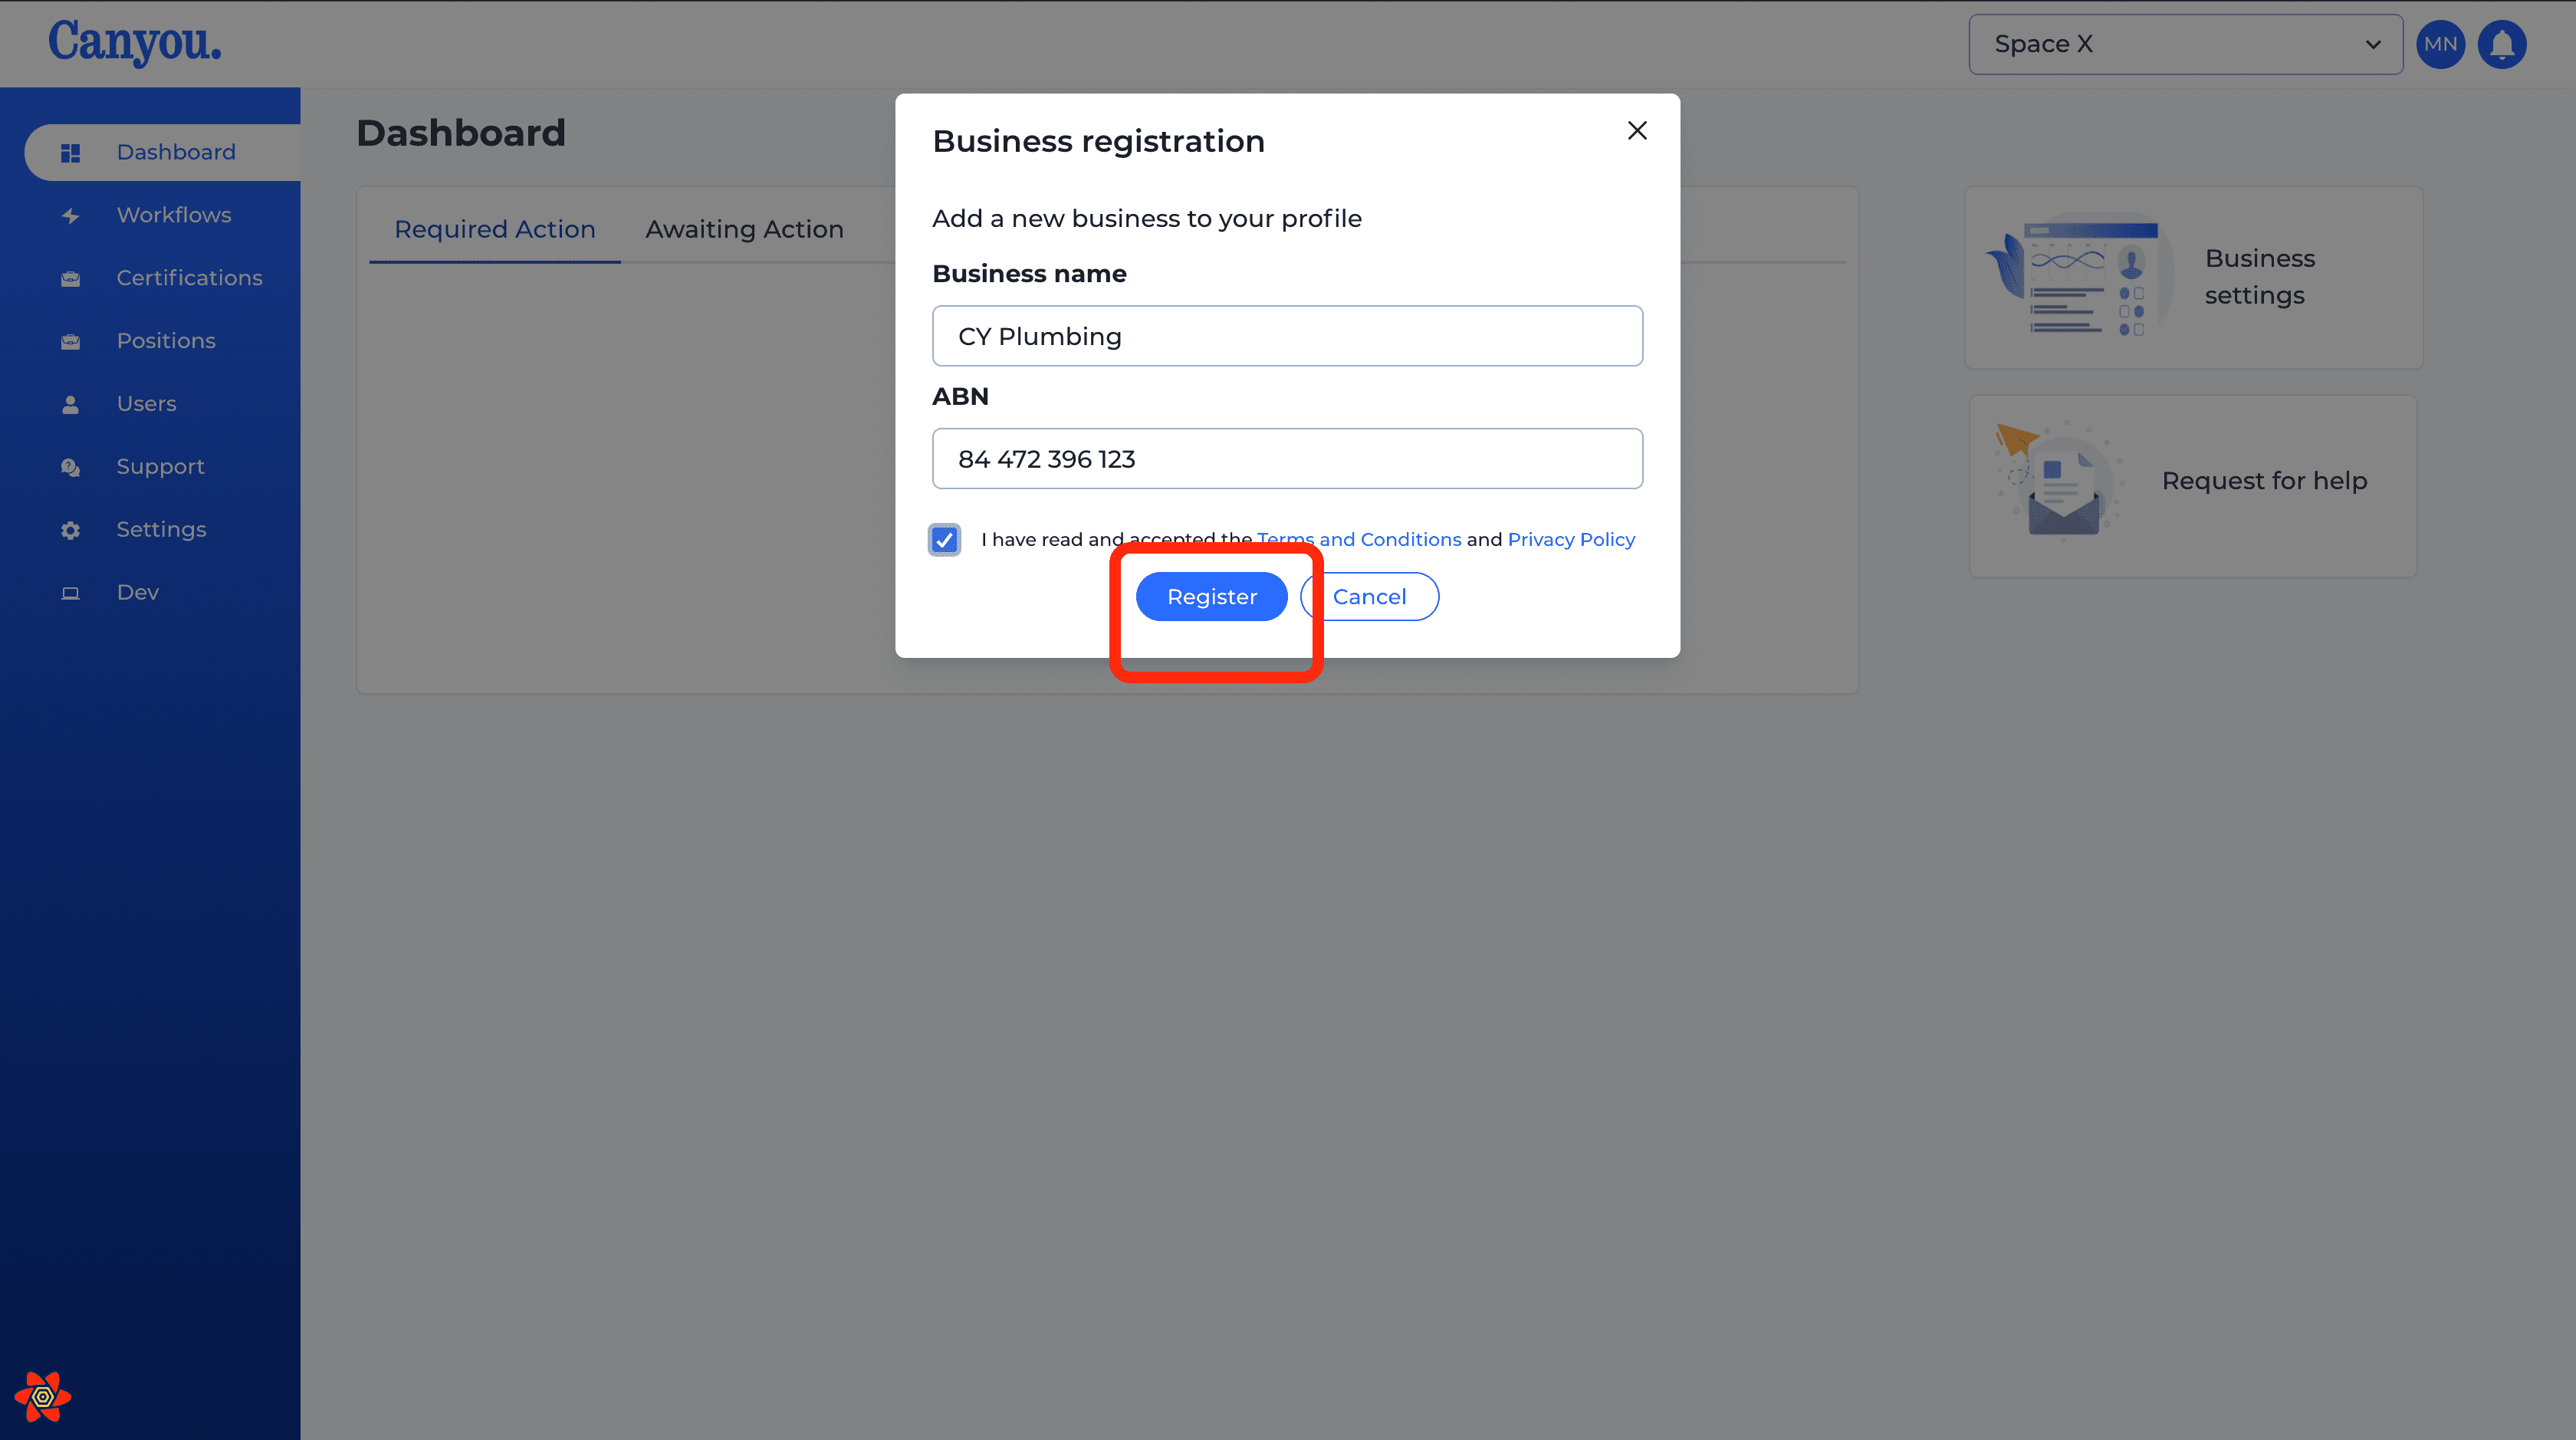Close the Business registration dialog
The image size is (2576, 1440).
1637,131
